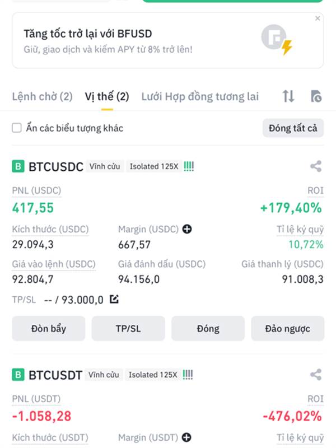
Task: Tap the BFUSD lightning coin icon
Action: [277, 40]
